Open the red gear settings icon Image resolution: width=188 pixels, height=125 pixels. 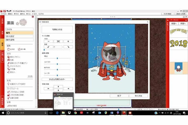pyautogui.click(x=33, y=17)
